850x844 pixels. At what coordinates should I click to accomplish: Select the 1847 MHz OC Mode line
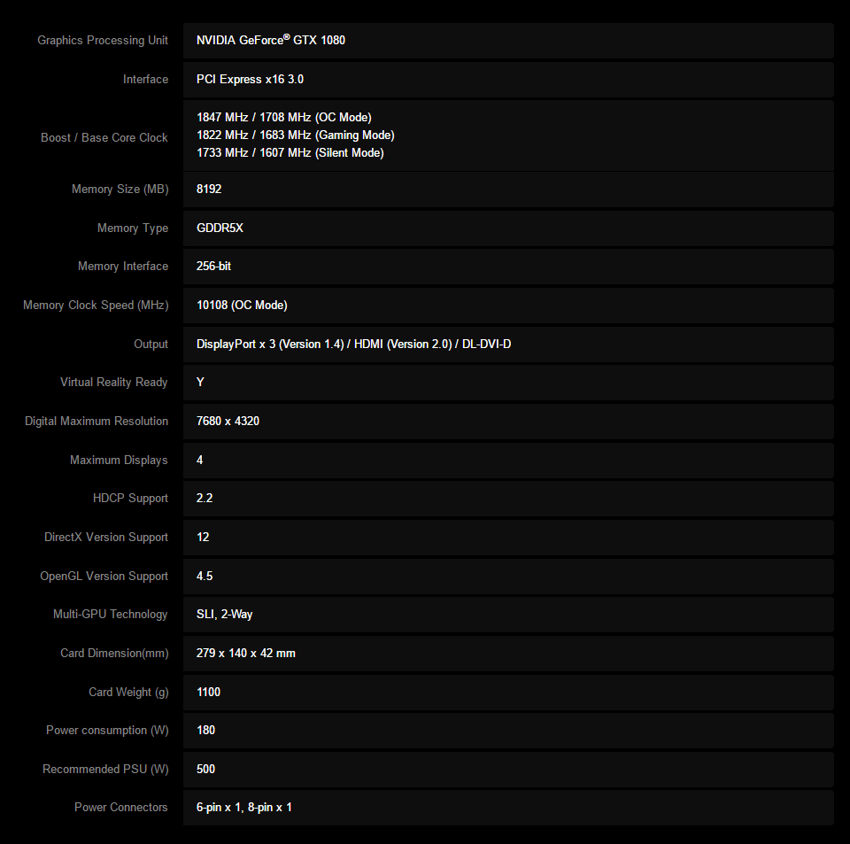(x=284, y=118)
